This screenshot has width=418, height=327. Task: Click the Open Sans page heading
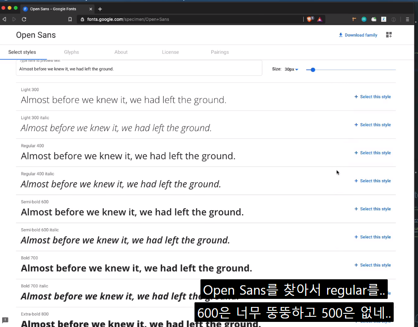[36, 35]
